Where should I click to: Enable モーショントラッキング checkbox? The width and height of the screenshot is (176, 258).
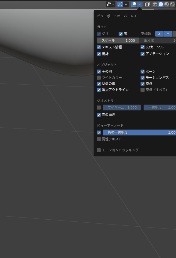pos(99,150)
